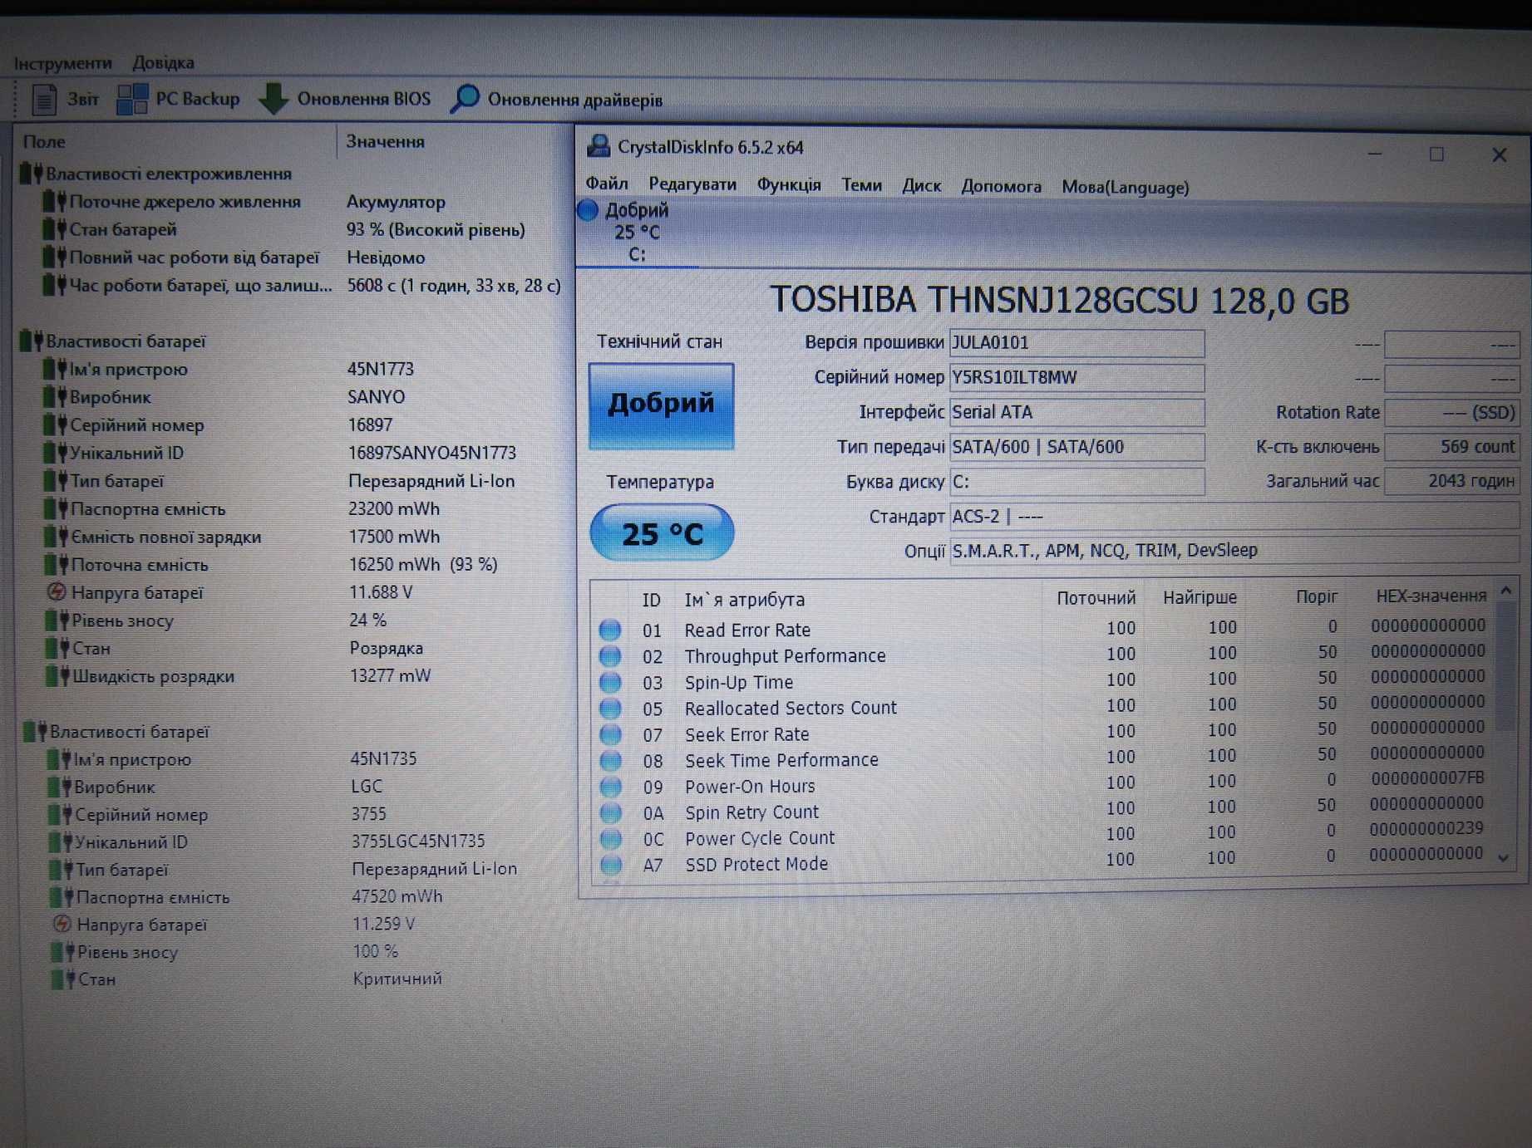The image size is (1532, 1148).
Task: Click the status orb for Seek Time Performance
Action: pyautogui.click(x=610, y=760)
